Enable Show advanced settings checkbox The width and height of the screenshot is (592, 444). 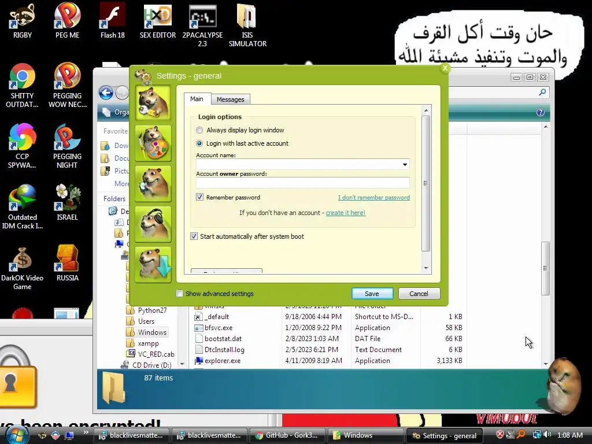point(180,293)
